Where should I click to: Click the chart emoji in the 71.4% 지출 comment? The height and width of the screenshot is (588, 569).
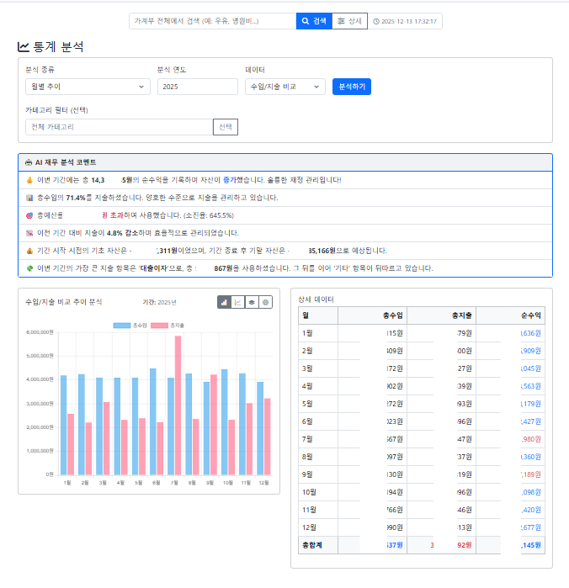click(x=29, y=198)
